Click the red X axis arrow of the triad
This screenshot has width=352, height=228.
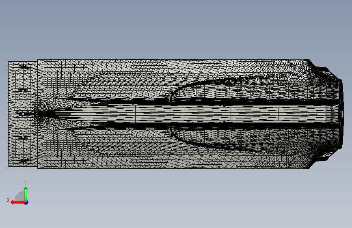17,202
